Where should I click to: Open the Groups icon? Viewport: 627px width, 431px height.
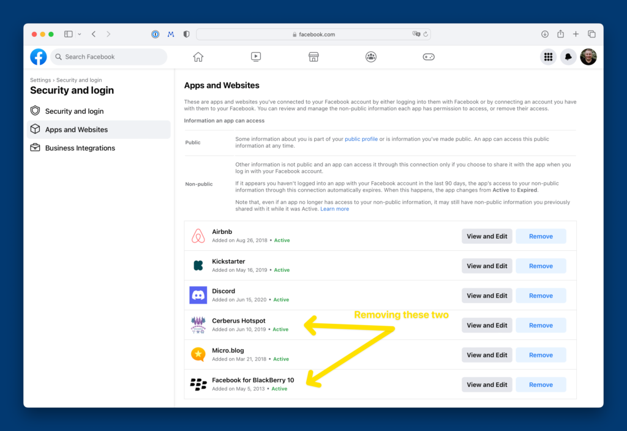371,57
